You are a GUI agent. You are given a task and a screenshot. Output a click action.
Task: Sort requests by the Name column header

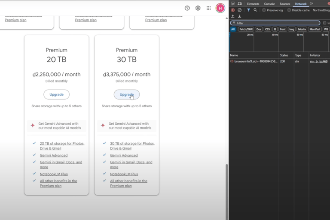pyautogui.click(x=254, y=55)
